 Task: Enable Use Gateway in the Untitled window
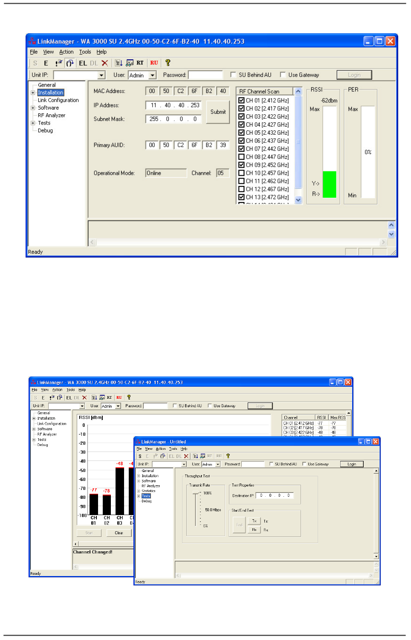pos(304,464)
